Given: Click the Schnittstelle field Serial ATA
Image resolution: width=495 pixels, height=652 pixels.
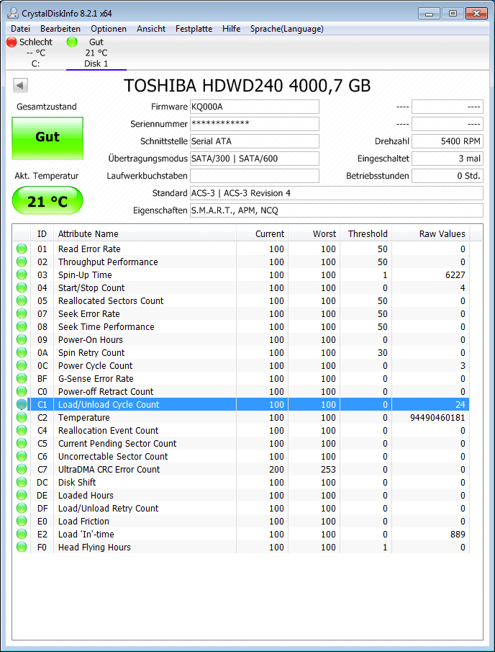Looking at the screenshot, I should 255,141.
